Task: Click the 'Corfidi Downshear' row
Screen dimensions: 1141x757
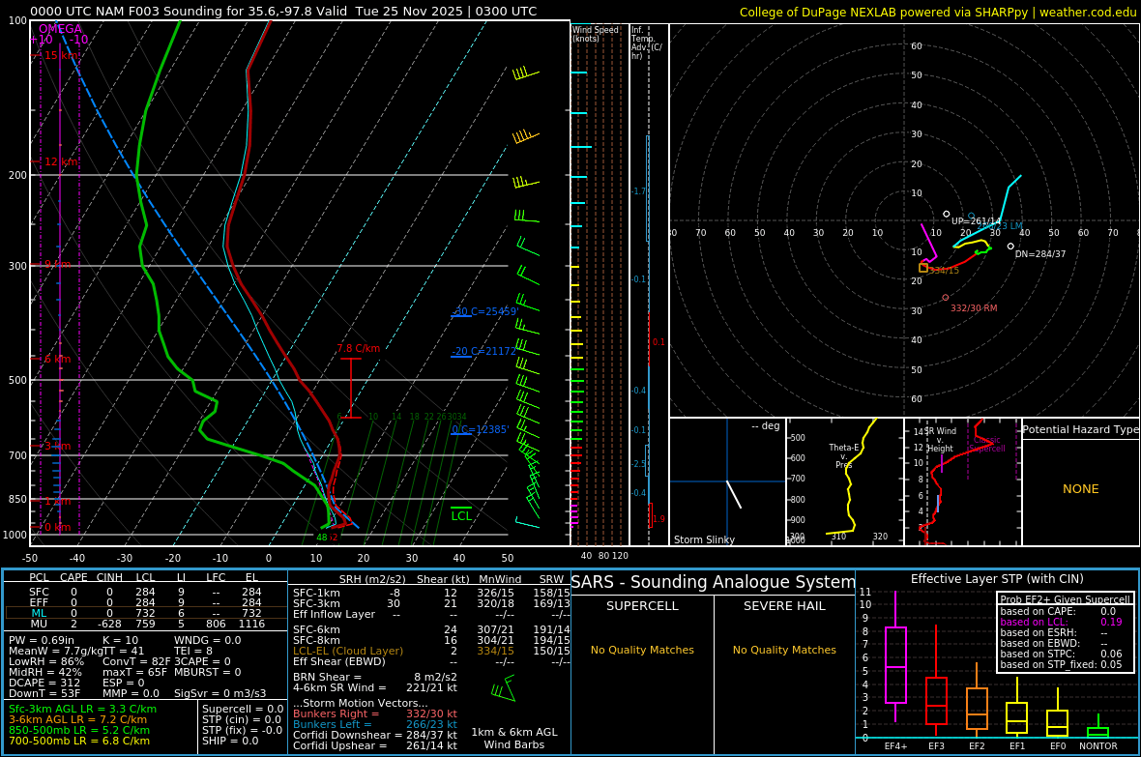Action: point(375,735)
